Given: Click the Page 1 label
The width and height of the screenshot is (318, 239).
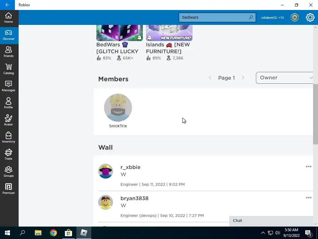Looking at the screenshot, I should (226, 78).
